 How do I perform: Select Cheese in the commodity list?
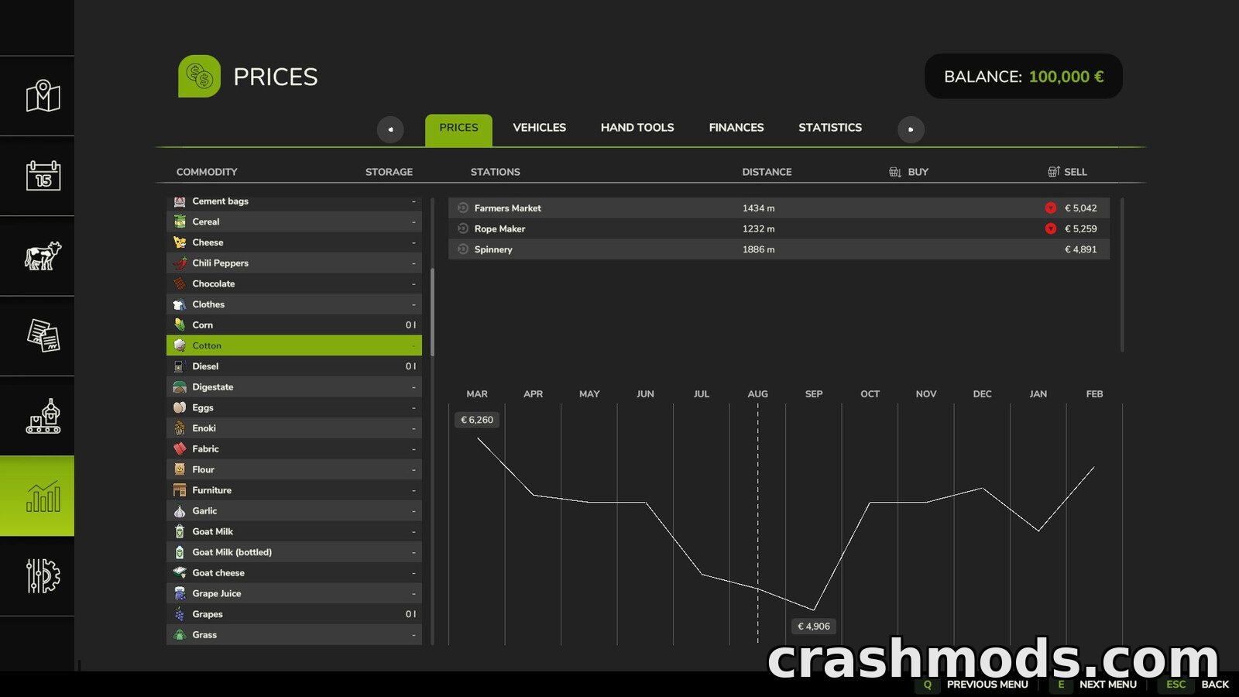(294, 242)
